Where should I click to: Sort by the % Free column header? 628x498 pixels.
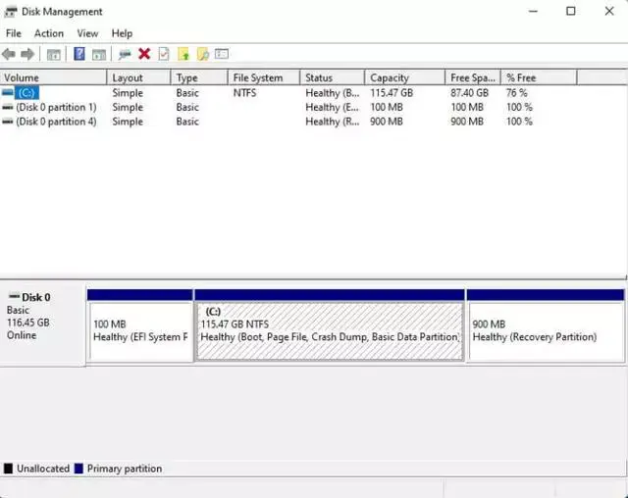[539, 77]
